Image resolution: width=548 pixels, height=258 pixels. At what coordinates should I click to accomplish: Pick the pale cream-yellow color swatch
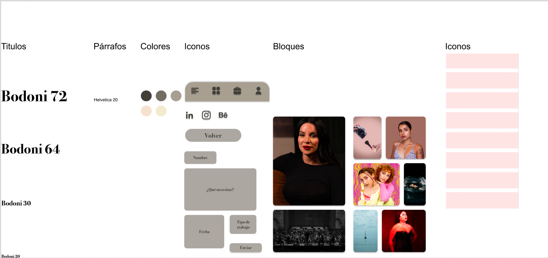coord(161,111)
